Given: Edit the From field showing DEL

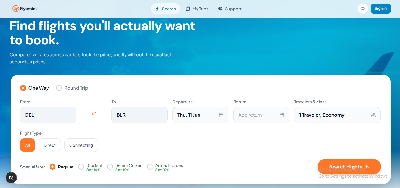Looking at the screenshot, I should click(48, 115).
